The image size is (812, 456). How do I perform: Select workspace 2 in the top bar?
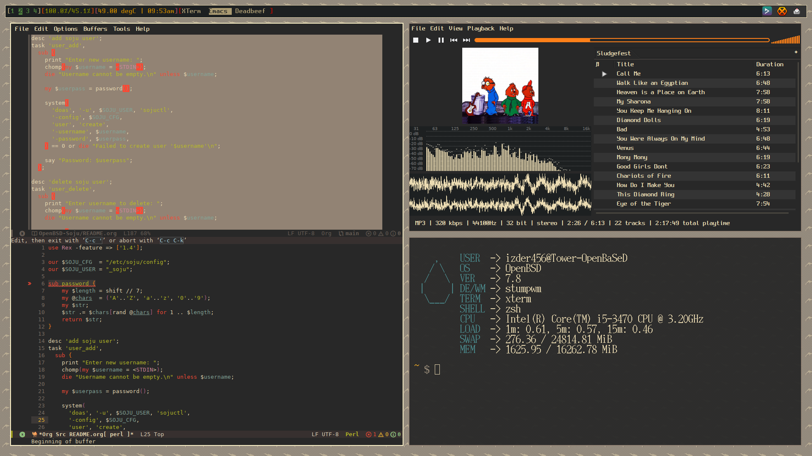click(20, 11)
